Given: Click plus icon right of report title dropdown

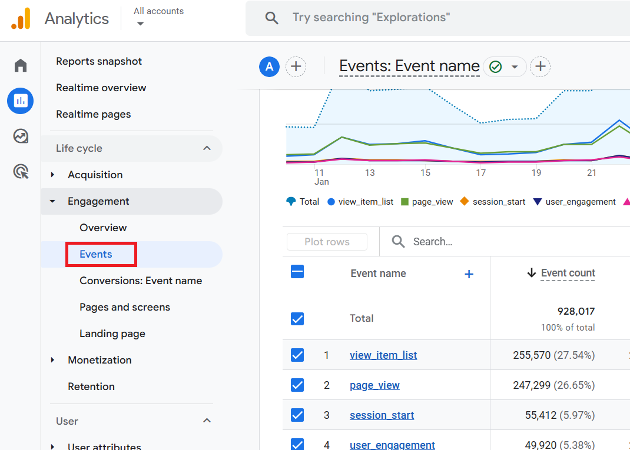Looking at the screenshot, I should pos(541,66).
